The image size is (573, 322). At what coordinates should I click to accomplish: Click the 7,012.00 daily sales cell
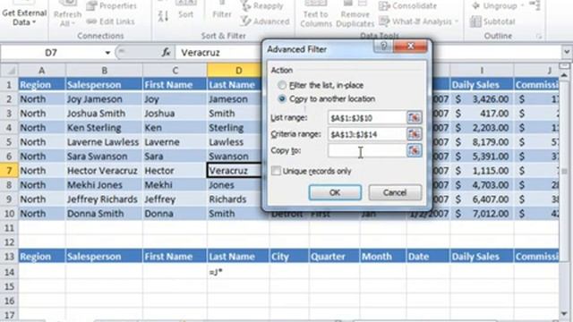[482, 214]
